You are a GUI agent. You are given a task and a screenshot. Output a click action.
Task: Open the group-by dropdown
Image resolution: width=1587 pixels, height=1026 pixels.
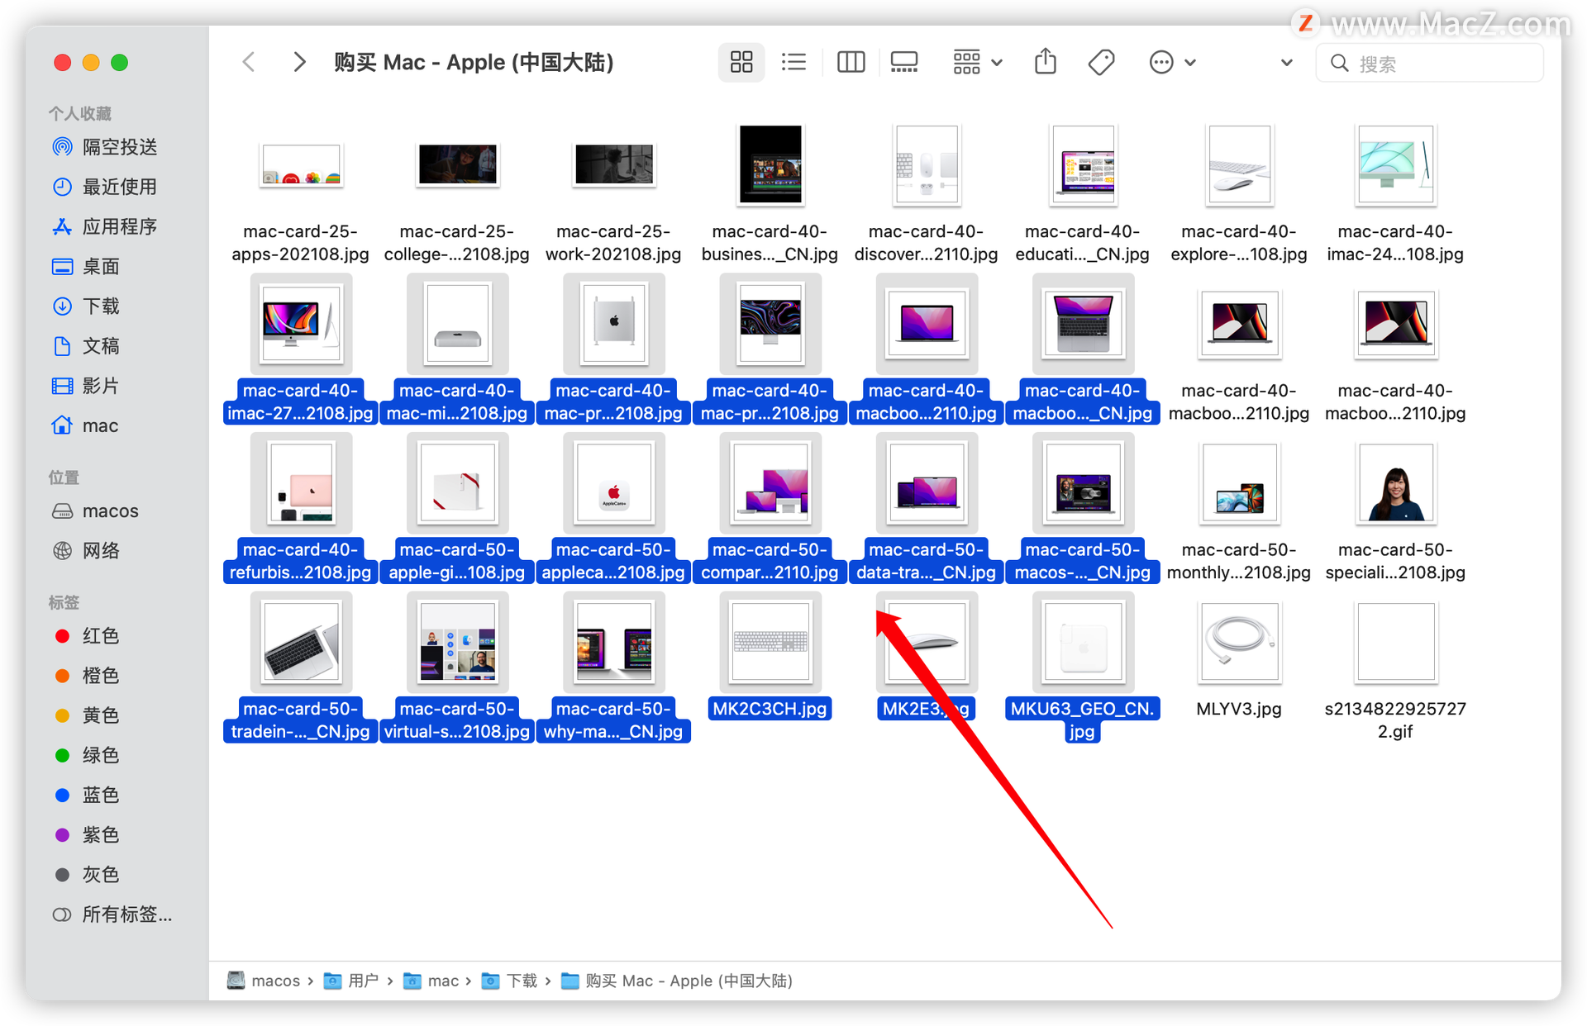(977, 62)
